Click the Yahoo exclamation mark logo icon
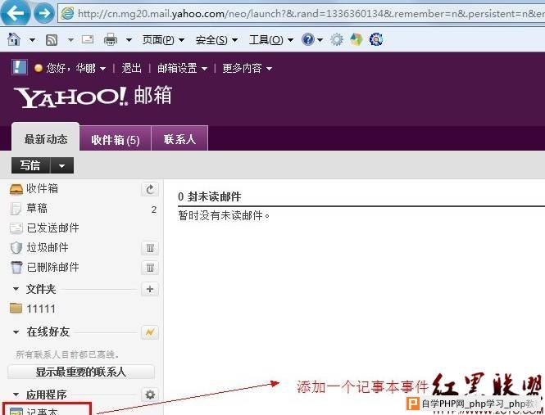This screenshot has width=545, height=415. pos(19,67)
